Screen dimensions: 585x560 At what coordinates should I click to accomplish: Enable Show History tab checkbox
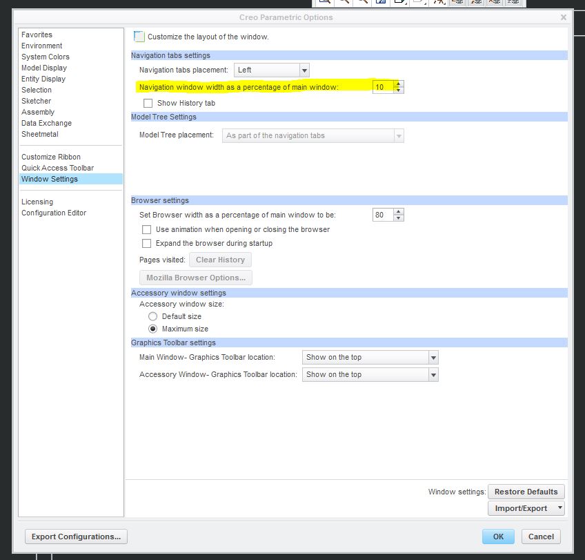[148, 103]
